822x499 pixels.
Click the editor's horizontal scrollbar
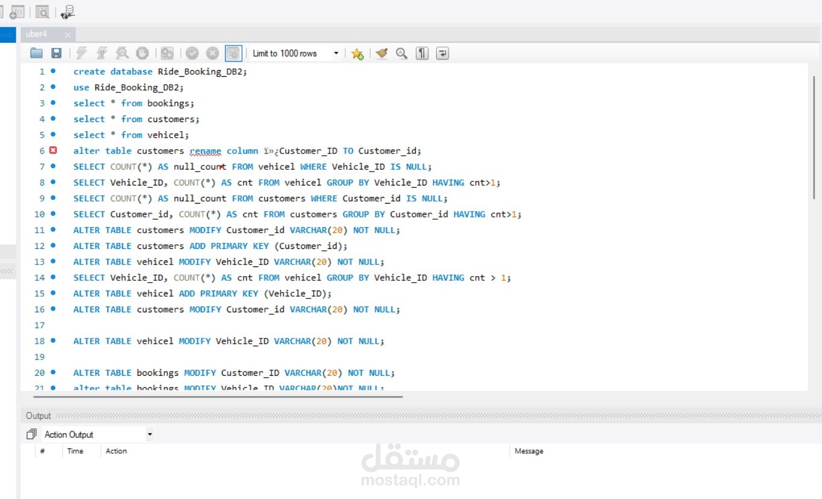click(x=218, y=397)
